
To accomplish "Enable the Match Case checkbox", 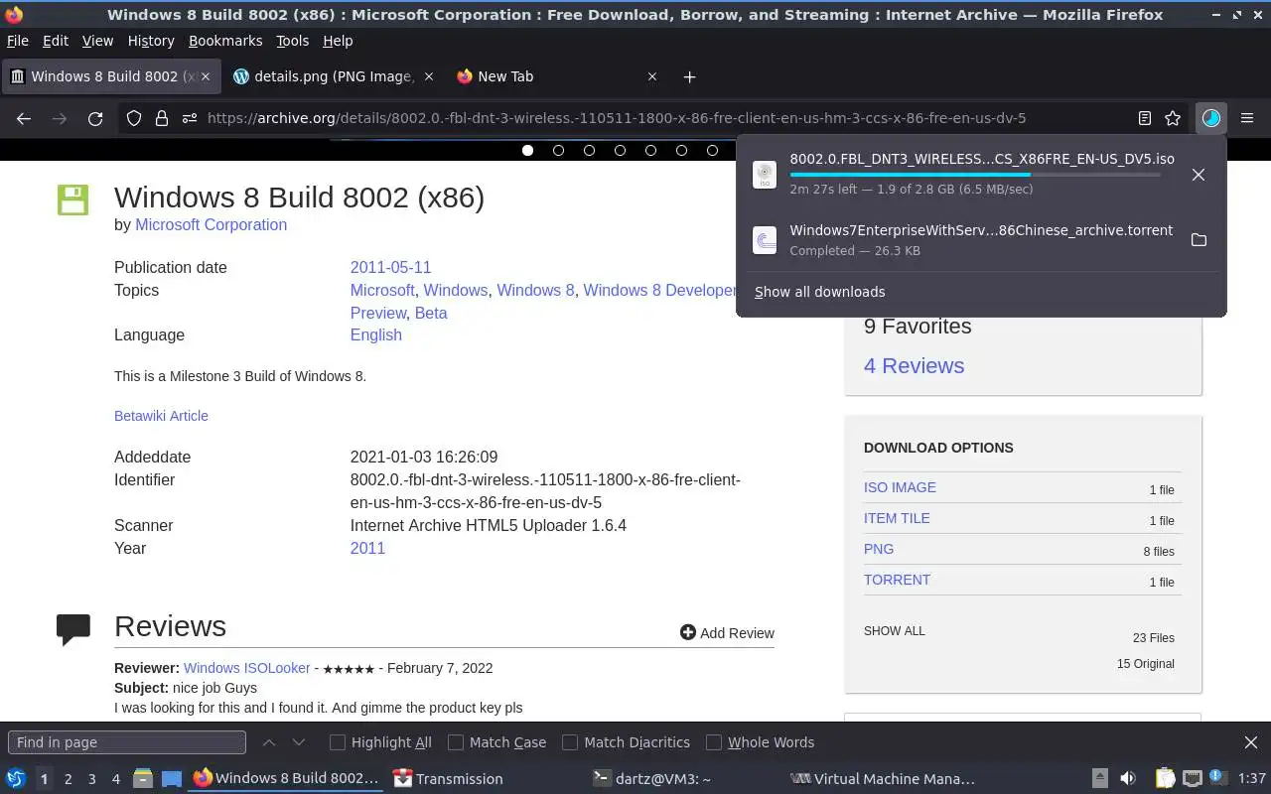I will [456, 742].
